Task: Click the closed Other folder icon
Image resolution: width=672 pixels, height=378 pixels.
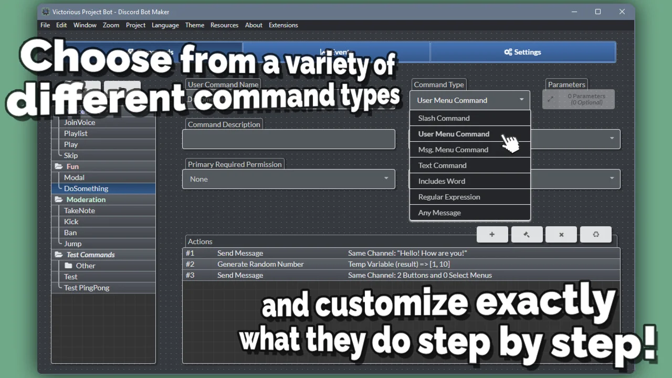Action: coord(68,266)
